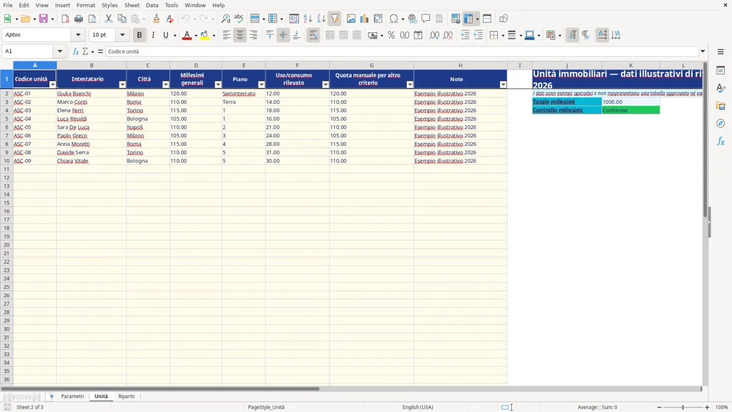The height and width of the screenshot is (412, 732).
Task: Toggle Freeze Rows and Columns button
Action: [x=468, y=18]
